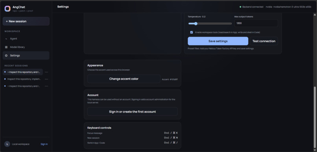This screenshot has height=152, width=317.
Task: Click Save settings button
Action: (x=218, y=41)
